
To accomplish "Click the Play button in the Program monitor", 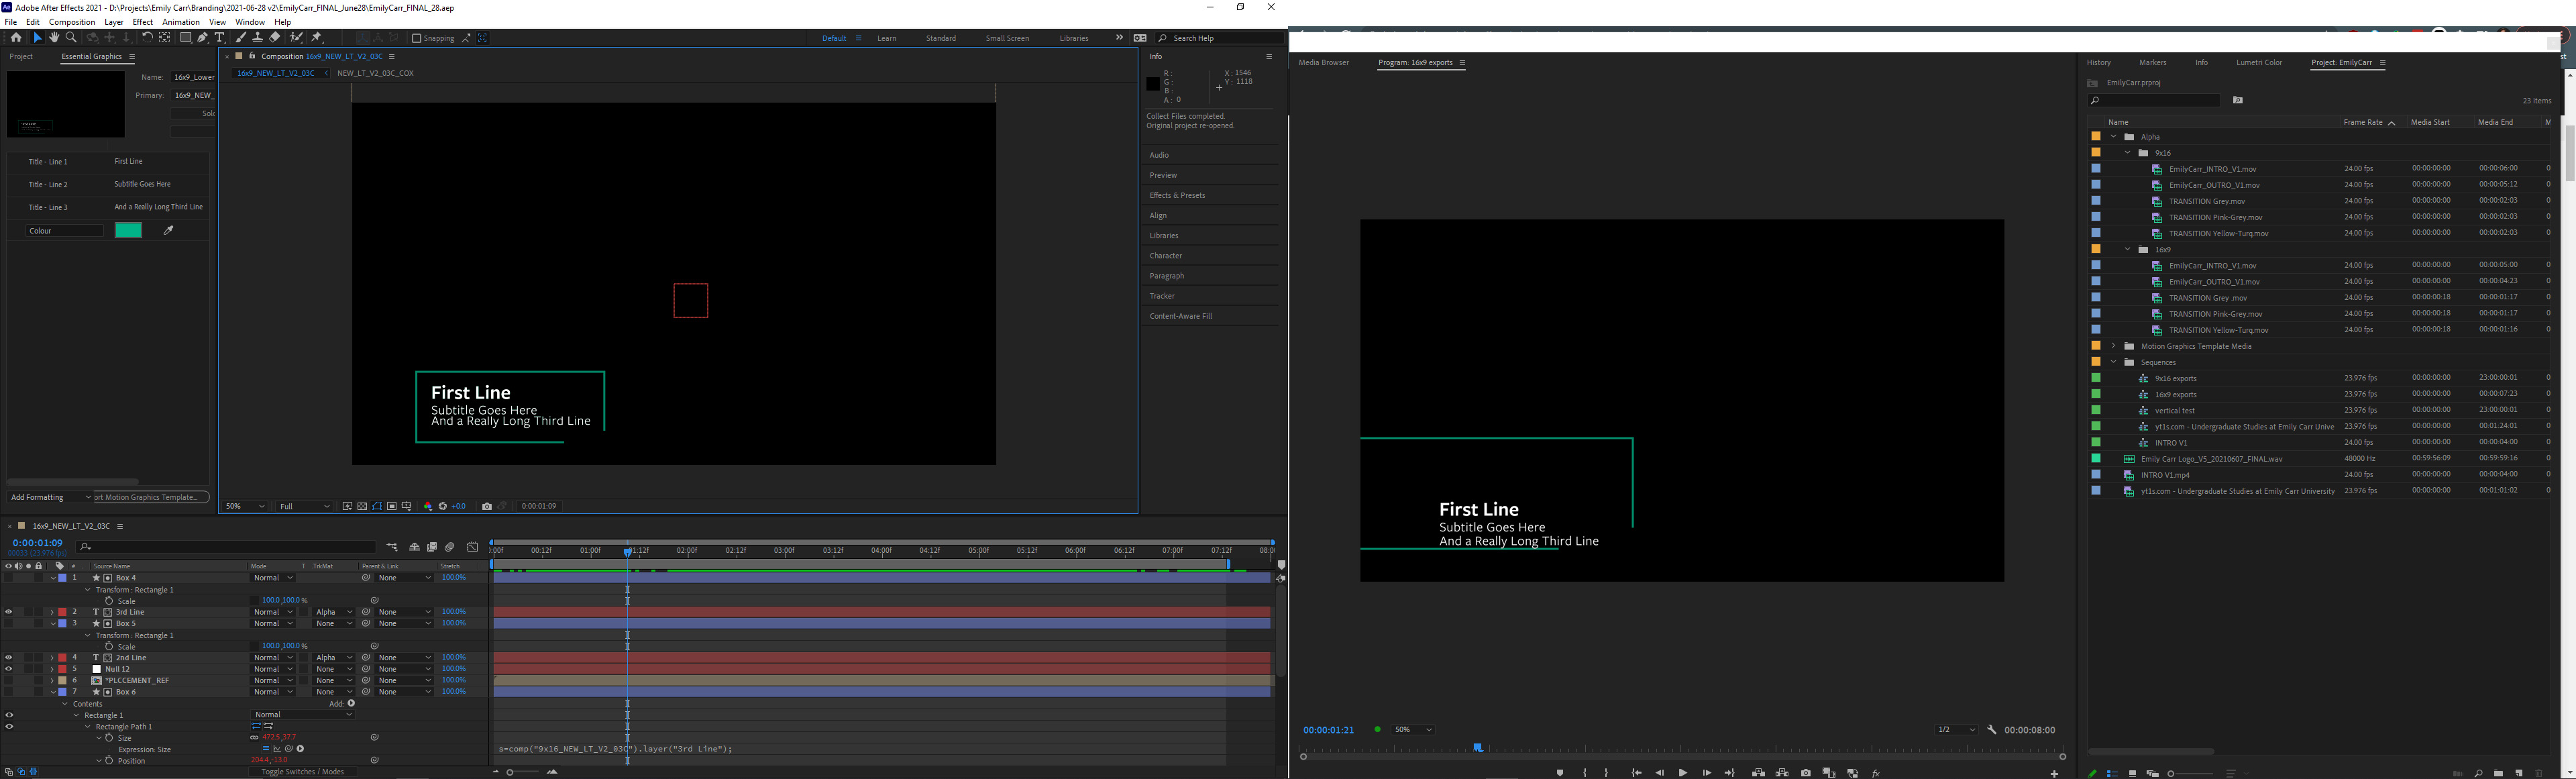I will 1684,772.
